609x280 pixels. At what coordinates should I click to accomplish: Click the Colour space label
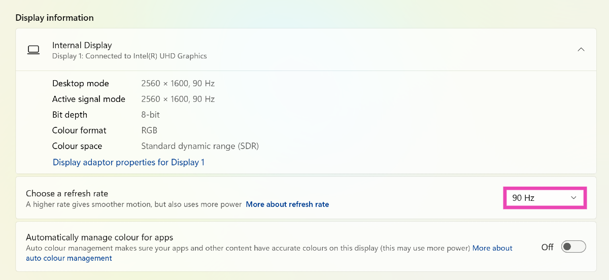(77, 146)
